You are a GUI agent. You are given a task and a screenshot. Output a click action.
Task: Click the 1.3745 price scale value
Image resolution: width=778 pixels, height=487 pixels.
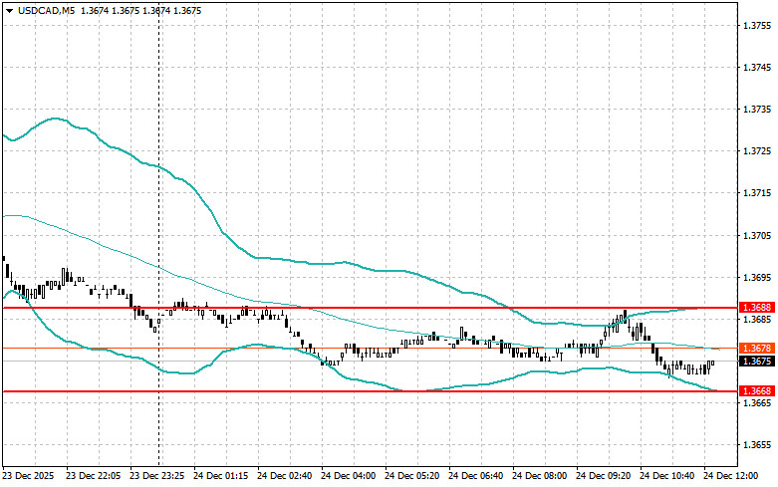757,68
